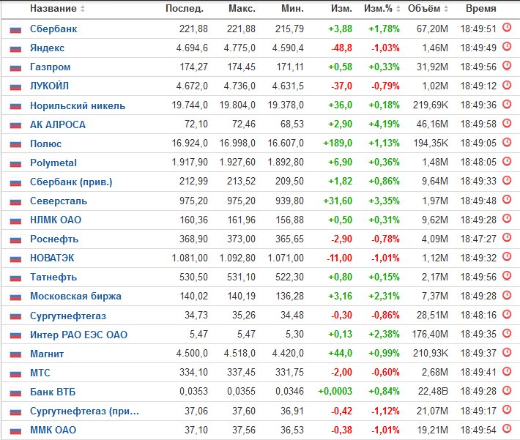520x440 pixels.
Task: Open the Татнефть stock link
Action: (x=53, y=277)
